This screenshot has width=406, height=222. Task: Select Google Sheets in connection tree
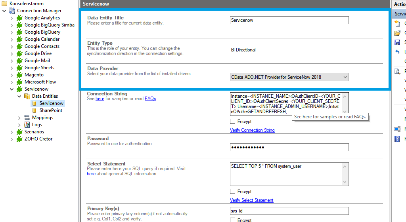pyautogui.click(x=39, y=68)
